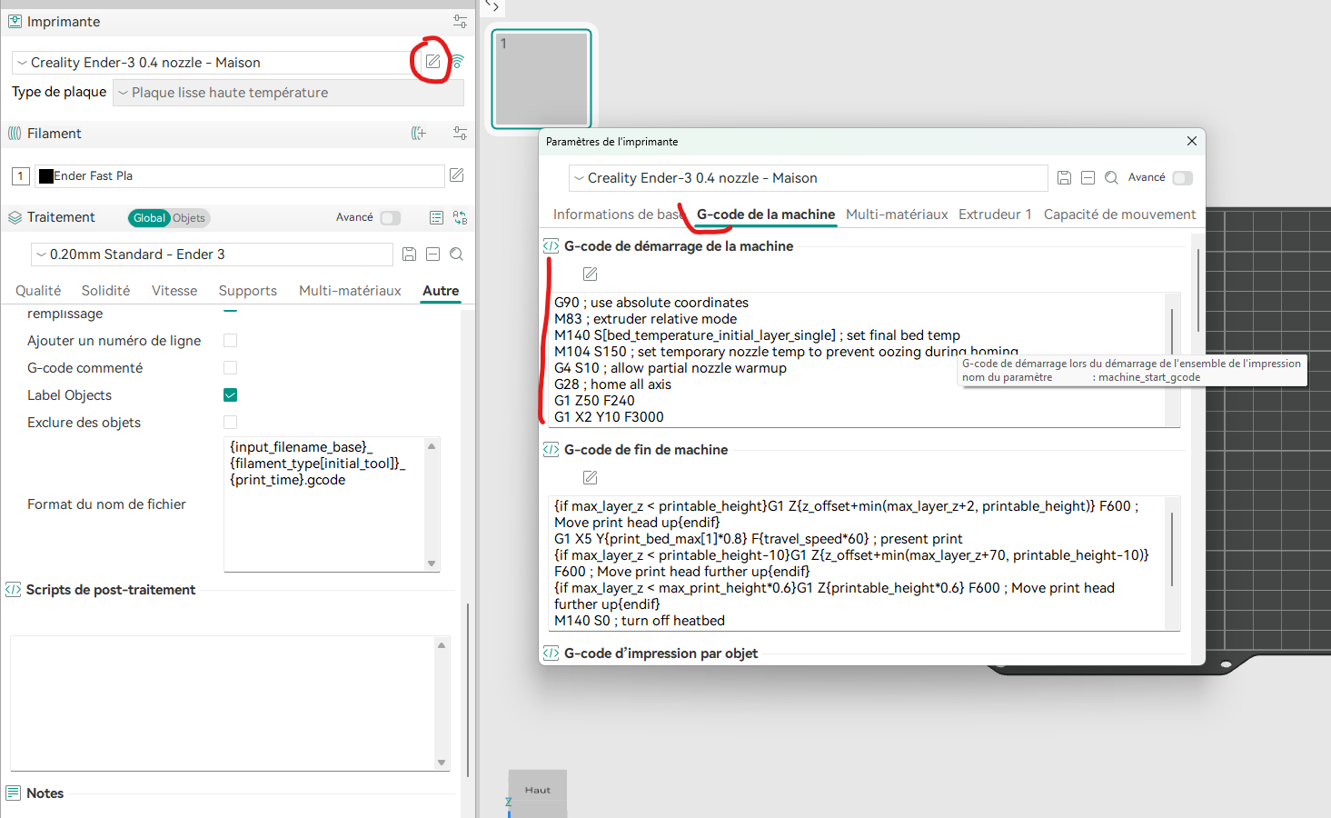Click the Filament spool icon

(15, 133)
